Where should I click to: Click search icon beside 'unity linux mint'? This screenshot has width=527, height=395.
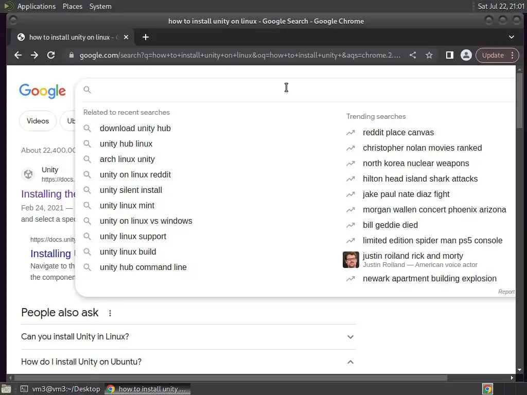(87, 206)
